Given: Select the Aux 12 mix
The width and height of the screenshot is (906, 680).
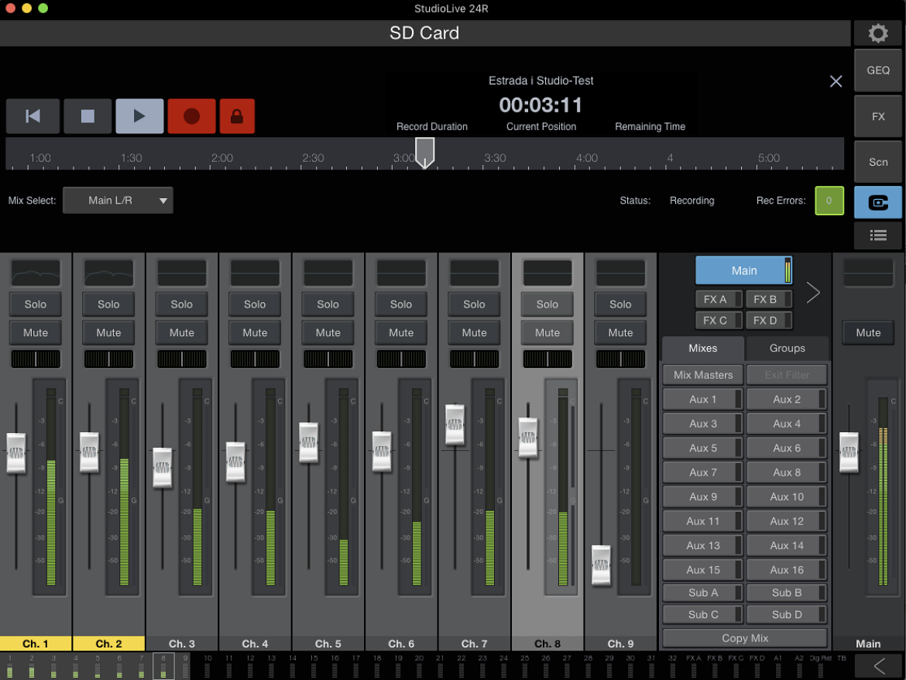Looking at the screenshot, I should 787,521.
